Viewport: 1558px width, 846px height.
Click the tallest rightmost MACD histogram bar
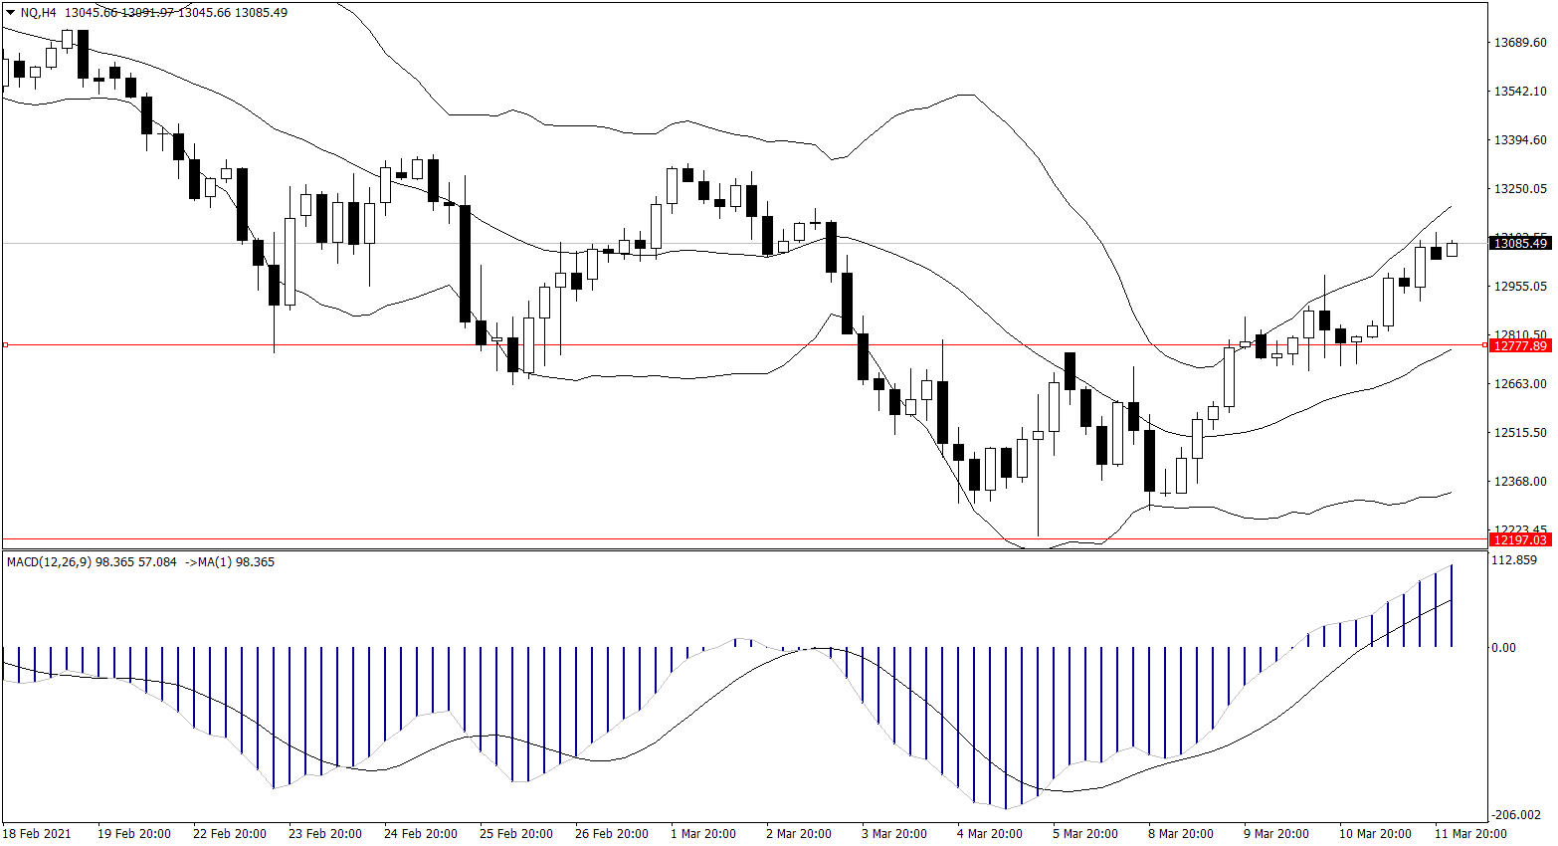[x=1452, y=605]
